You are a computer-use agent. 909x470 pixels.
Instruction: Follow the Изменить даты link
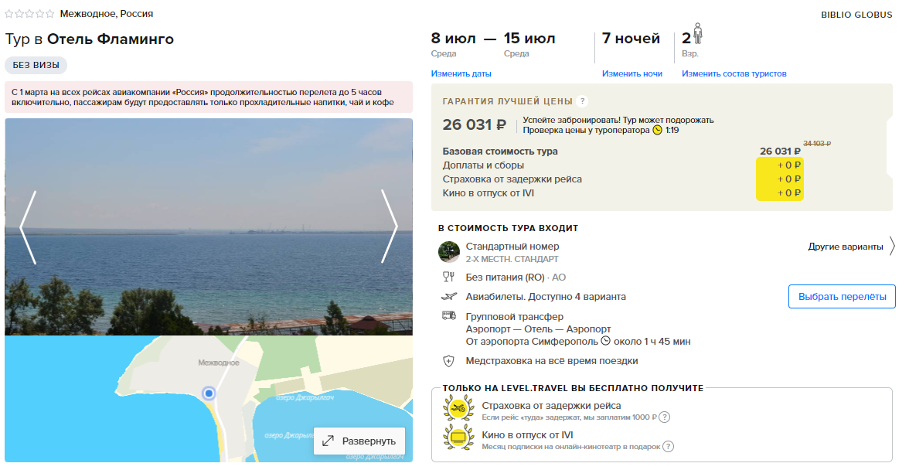[x=461, y=73]
